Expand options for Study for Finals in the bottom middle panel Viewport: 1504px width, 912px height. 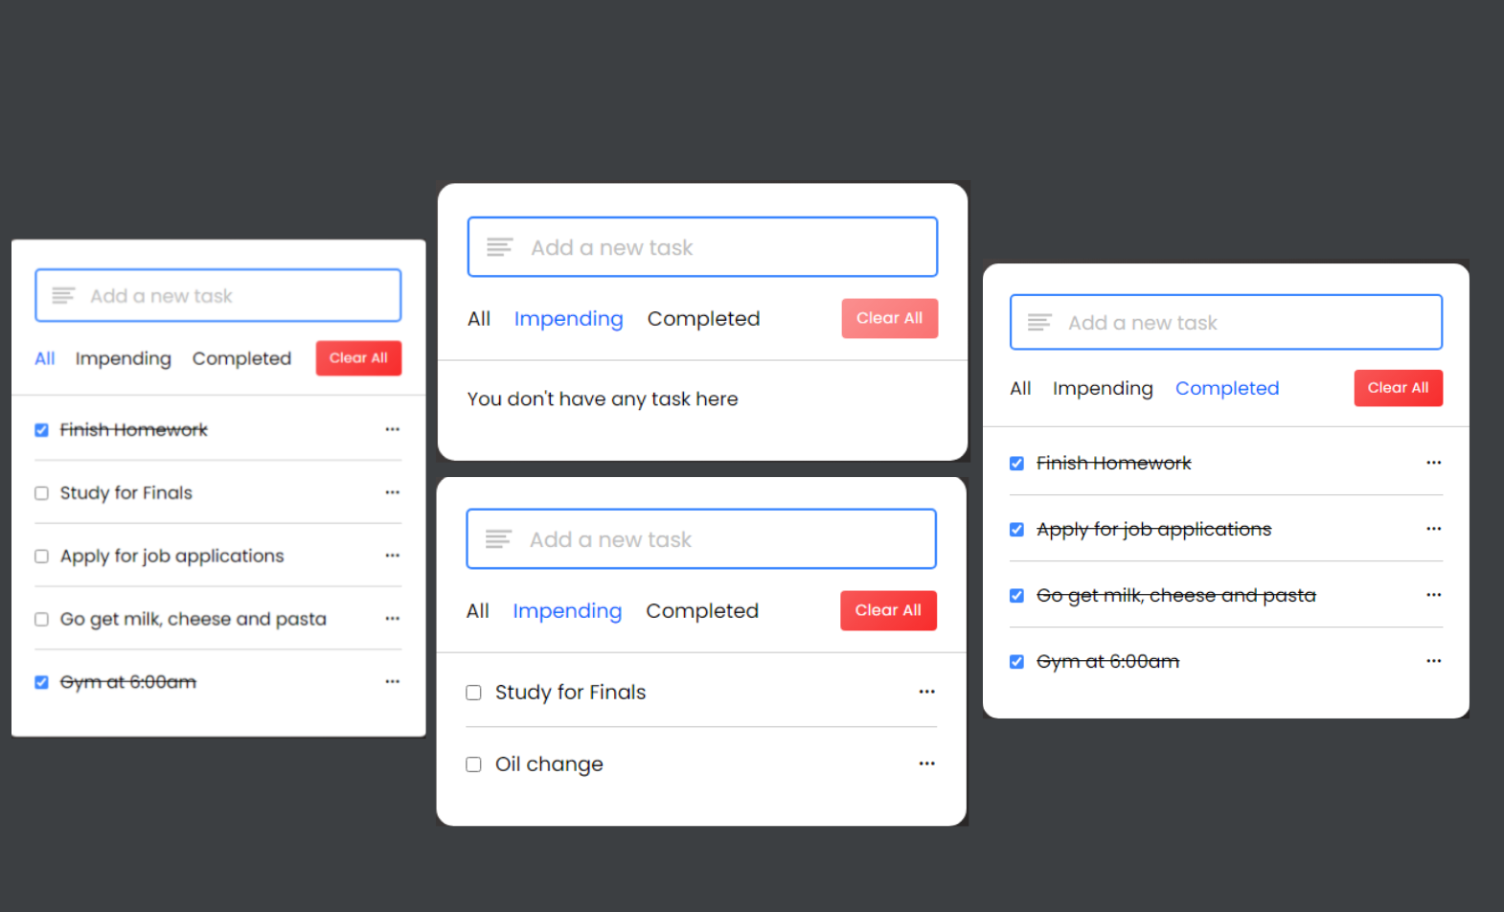(x=926, y=692)
